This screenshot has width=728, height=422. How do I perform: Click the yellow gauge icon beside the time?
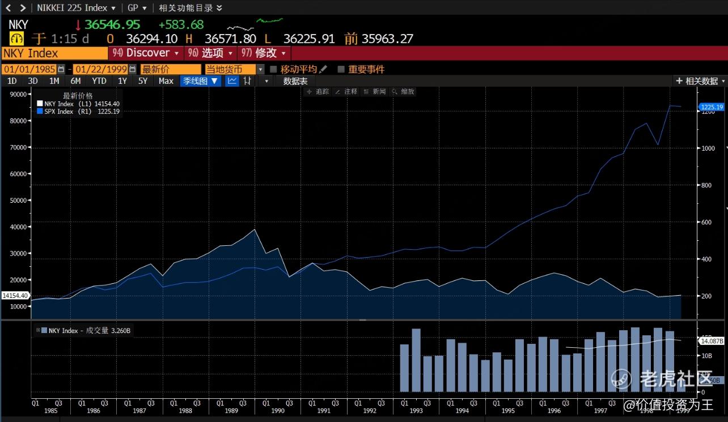point(16,39)
